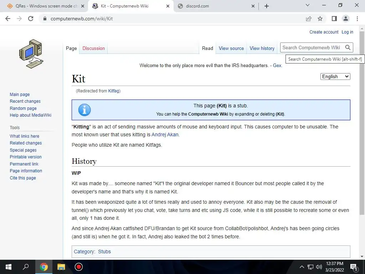Viewport: 365px width, 274px height.
Task: Click the page vertical scrollbar thumb
Action: pos(362,122)
